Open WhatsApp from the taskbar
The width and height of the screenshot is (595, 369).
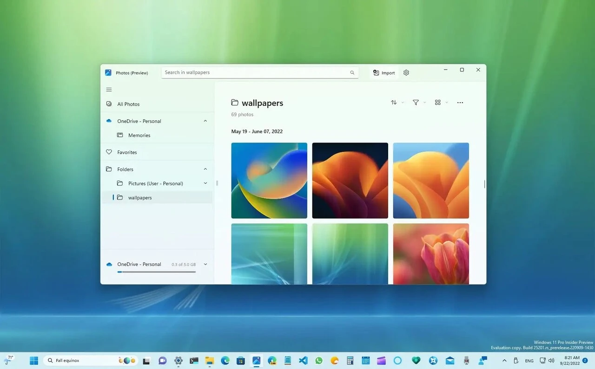pos(319,360)
